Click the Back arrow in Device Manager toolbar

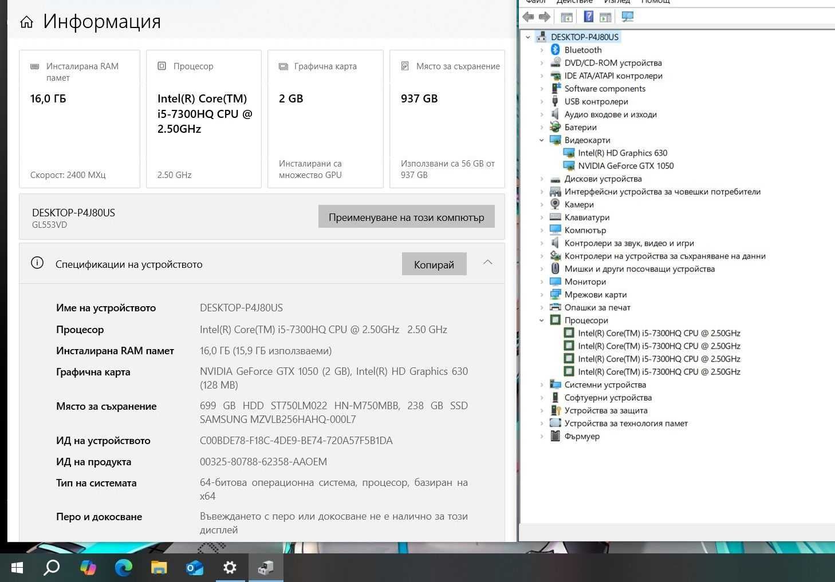click(528, 17)
